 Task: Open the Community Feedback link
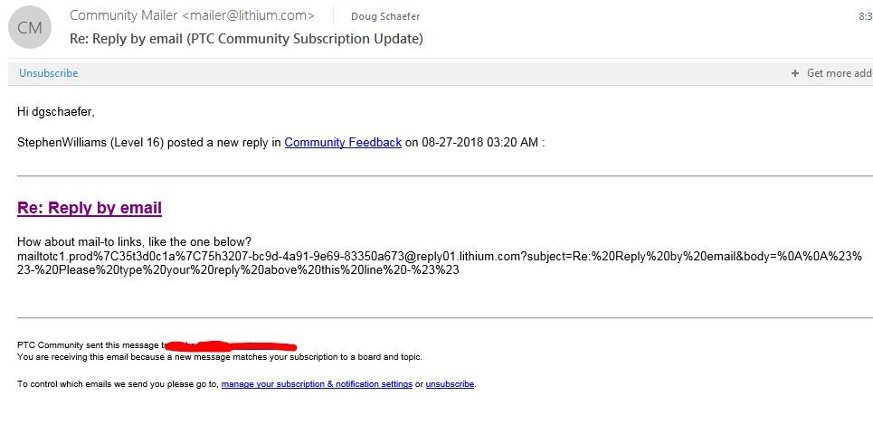pyautogui.click(x=343, y=142)
